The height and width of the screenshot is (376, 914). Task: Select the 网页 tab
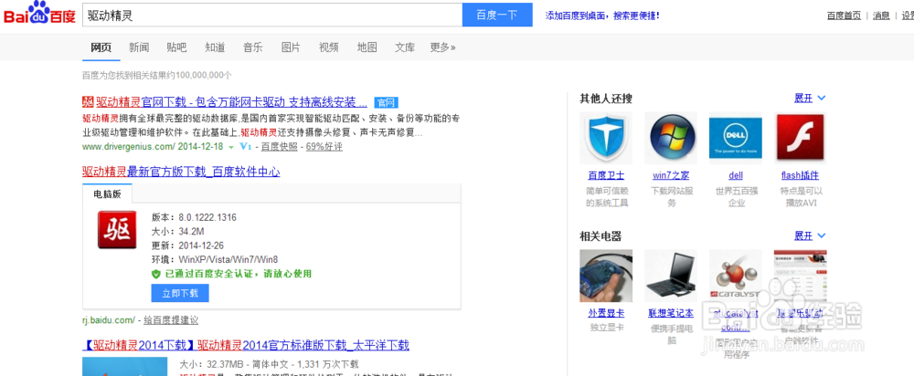(x=101, y=47)
